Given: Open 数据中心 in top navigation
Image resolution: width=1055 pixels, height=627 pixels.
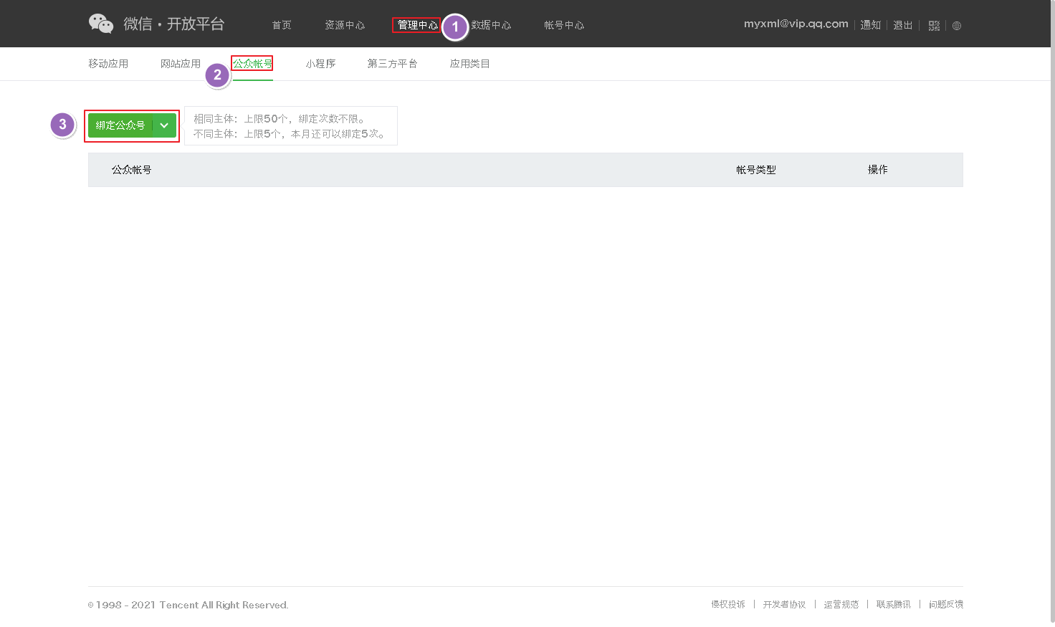Looking at the screenshot, I should tap(492, 25).
